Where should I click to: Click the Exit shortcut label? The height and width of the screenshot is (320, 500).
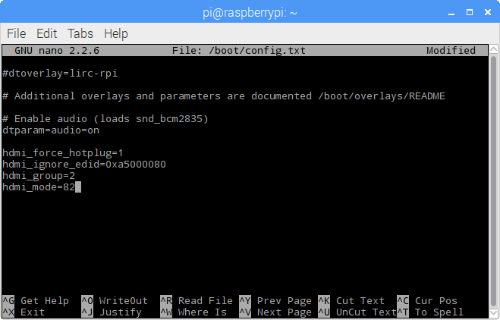click(32, 312)
